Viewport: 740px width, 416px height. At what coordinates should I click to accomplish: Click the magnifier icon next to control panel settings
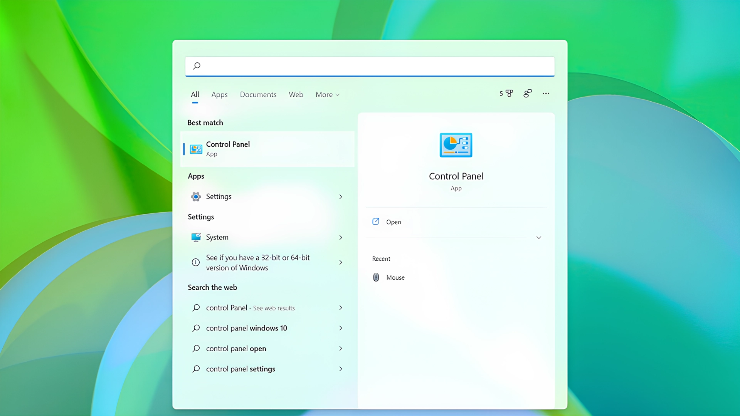click(x=196, y=369)
